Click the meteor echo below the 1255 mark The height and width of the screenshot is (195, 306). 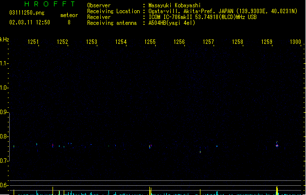click(150, 146)
